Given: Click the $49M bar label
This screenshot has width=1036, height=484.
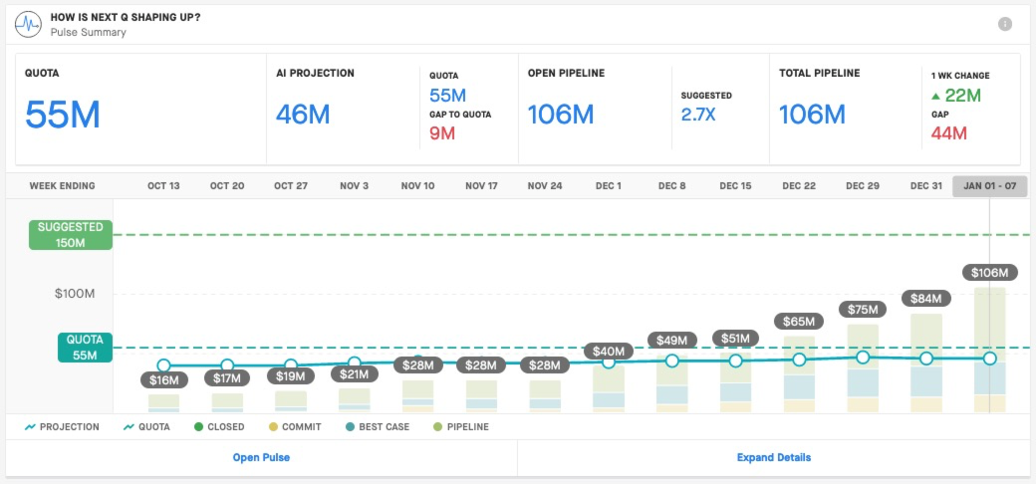Looking at the screenshot, I should (672, 341).
